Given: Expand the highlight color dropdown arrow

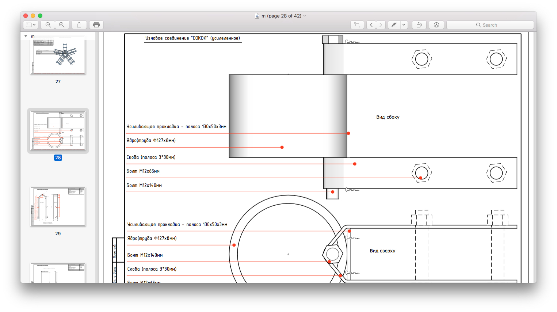Looking at the screenshot, I should tap(404, 25).
